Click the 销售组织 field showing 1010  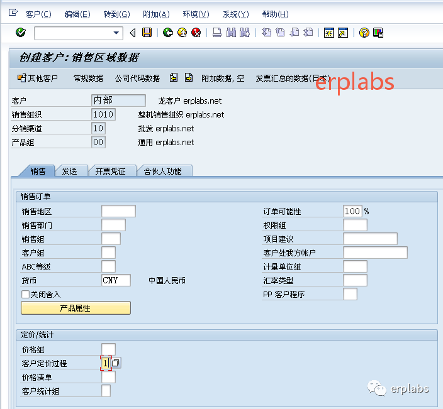(x=103, y=114)
